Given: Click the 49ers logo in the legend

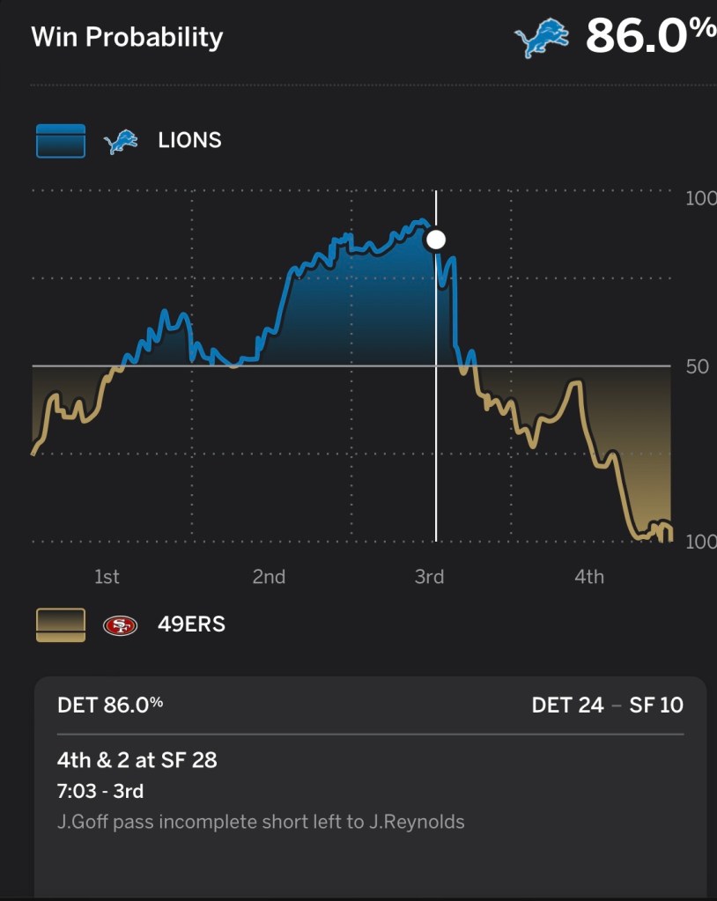Looking at the screenshot, I should click(121, 625).
